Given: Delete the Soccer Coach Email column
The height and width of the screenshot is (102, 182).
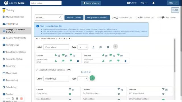Looking at the screenshot, I should tap(78, 61).
